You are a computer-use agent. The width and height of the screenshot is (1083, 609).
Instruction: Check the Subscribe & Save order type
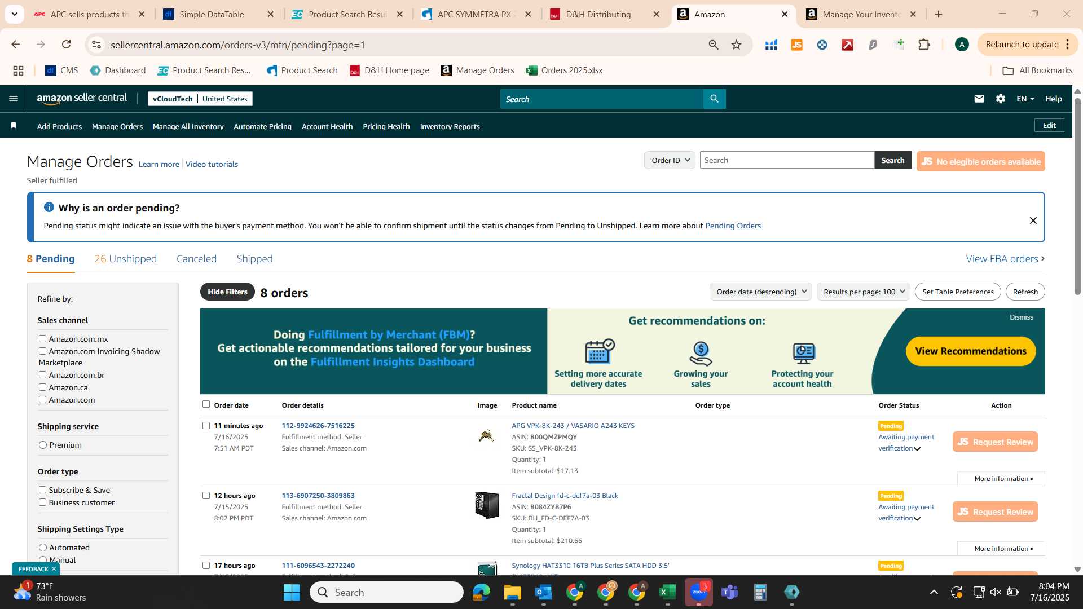pyautogui.click(x=42, y=489)
